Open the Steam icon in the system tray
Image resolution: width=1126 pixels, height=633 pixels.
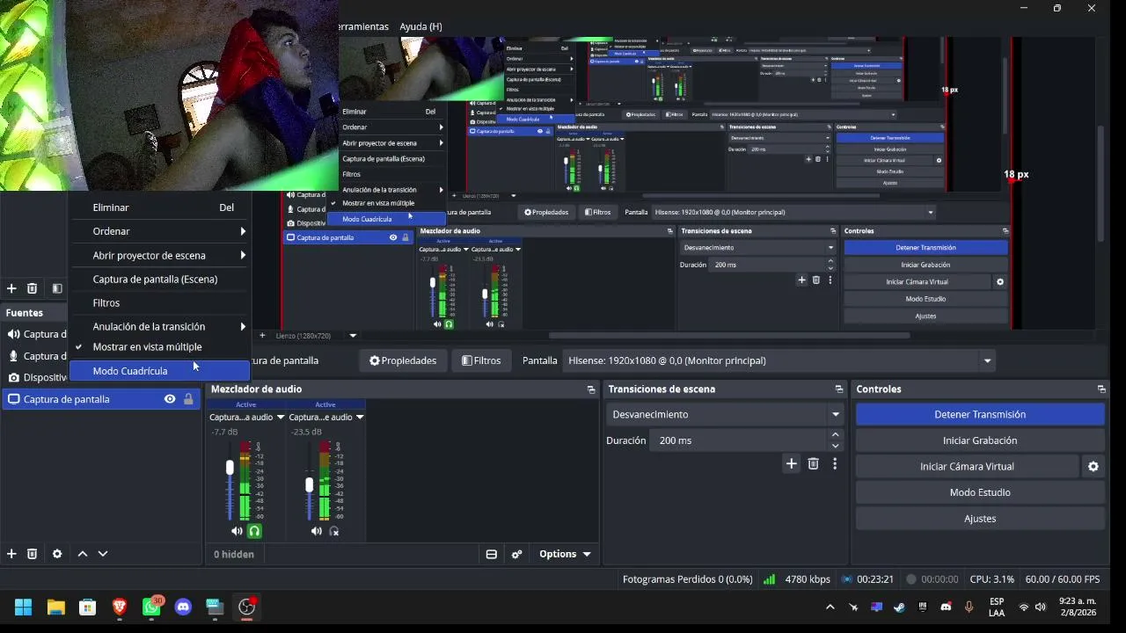[899, 607]
